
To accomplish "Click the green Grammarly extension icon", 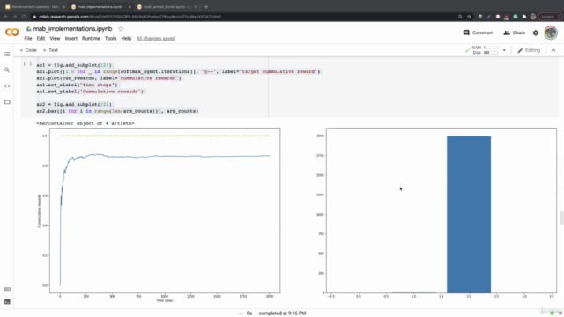I will (x=515, y=17).
